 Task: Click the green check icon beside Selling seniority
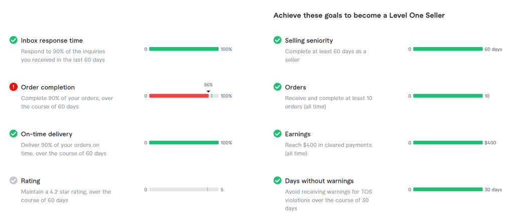click(x=278, y=40)
